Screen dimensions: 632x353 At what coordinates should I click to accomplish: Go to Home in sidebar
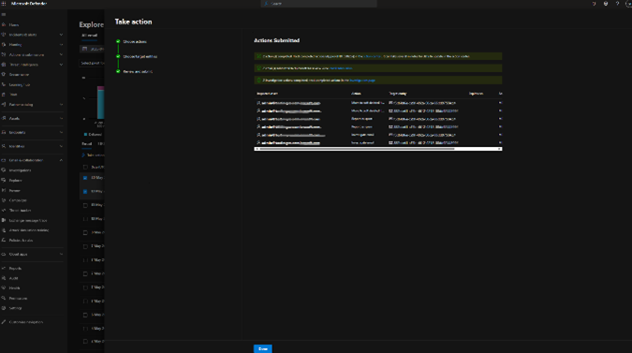pos(14,25)
